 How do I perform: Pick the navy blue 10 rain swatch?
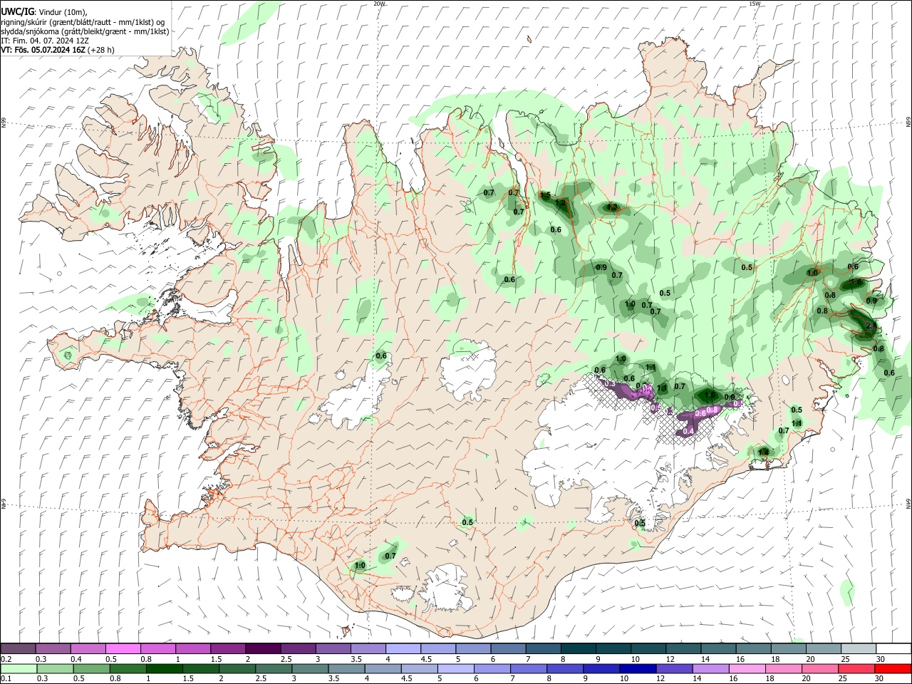(x=638, y=669)
